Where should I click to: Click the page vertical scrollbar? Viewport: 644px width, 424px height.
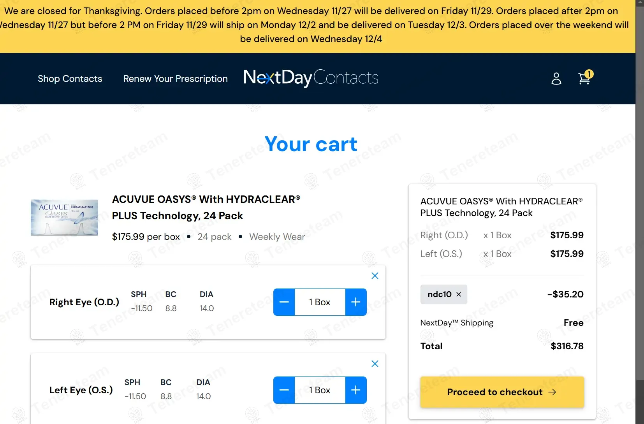coord(640,195)
